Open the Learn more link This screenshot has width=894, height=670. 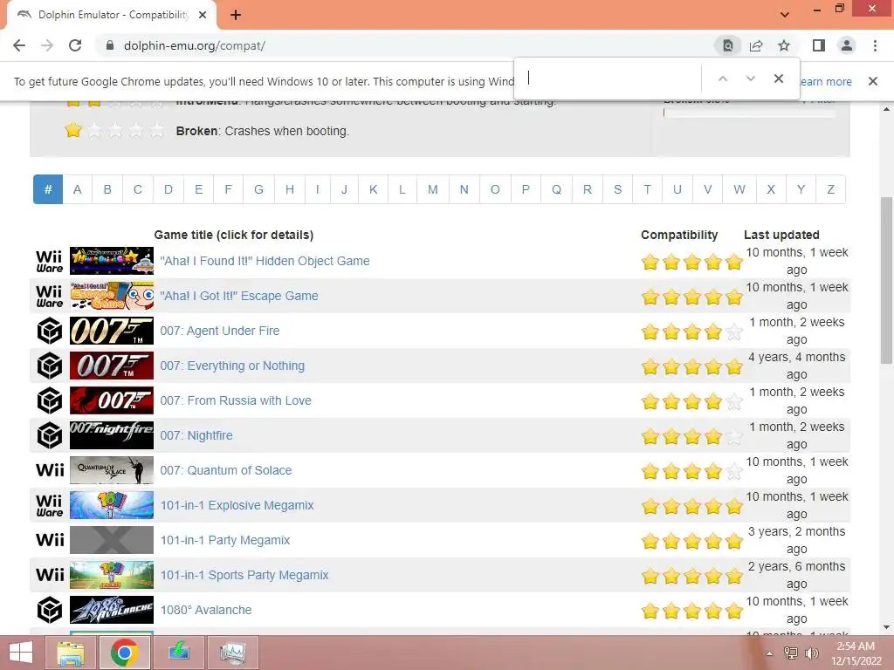(x=825, y=81)
